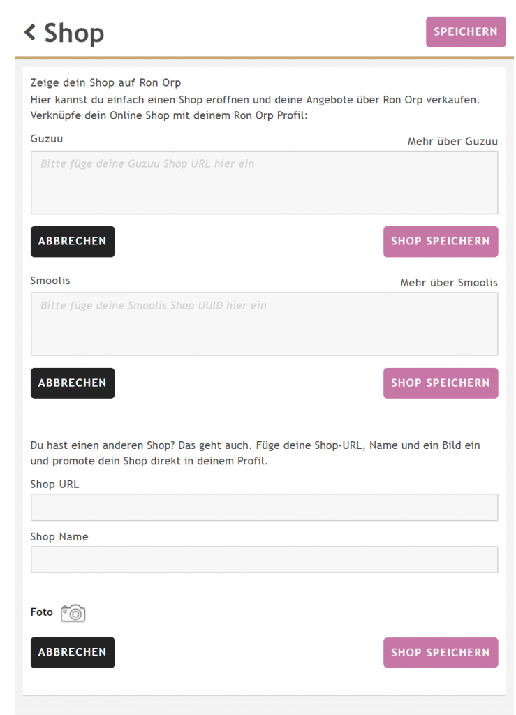Click the Foto label text
Screen dimensions: 516x715
[42, 612]
